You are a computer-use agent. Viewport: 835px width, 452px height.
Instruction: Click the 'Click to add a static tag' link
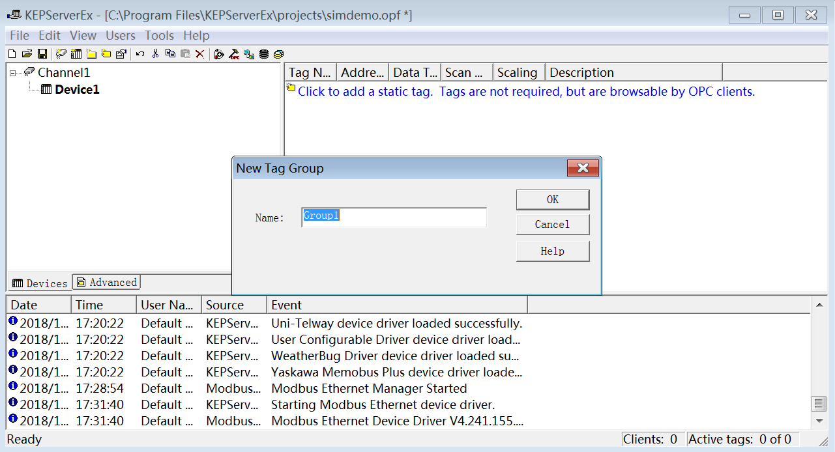pos(365,92)
